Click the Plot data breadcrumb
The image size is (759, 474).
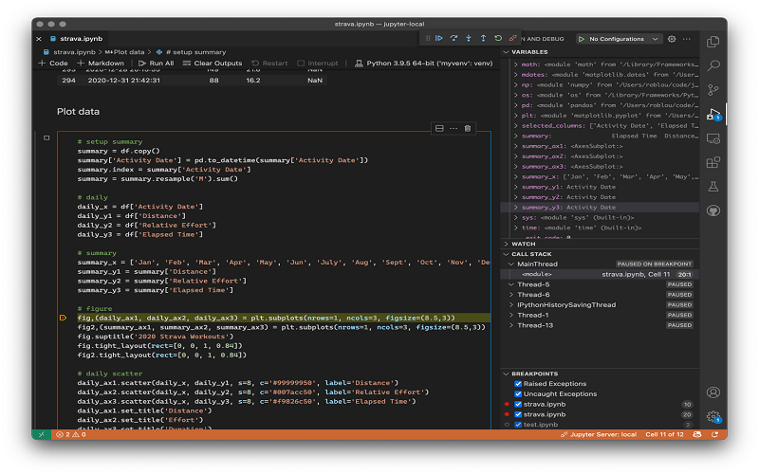pyautogui.click(x=129, y=52)
